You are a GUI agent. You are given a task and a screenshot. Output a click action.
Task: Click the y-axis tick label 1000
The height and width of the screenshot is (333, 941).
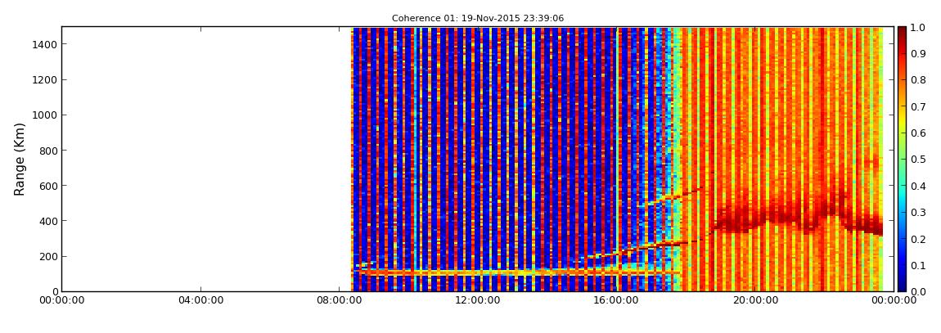(45, 115)
